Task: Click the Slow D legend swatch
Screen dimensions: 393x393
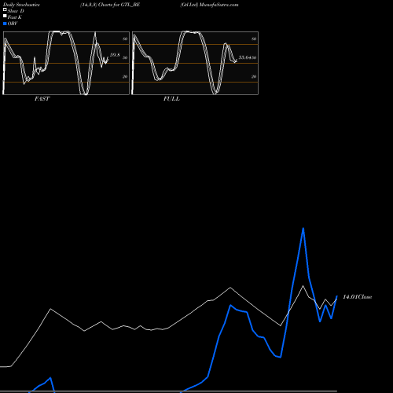Action: 5,9
